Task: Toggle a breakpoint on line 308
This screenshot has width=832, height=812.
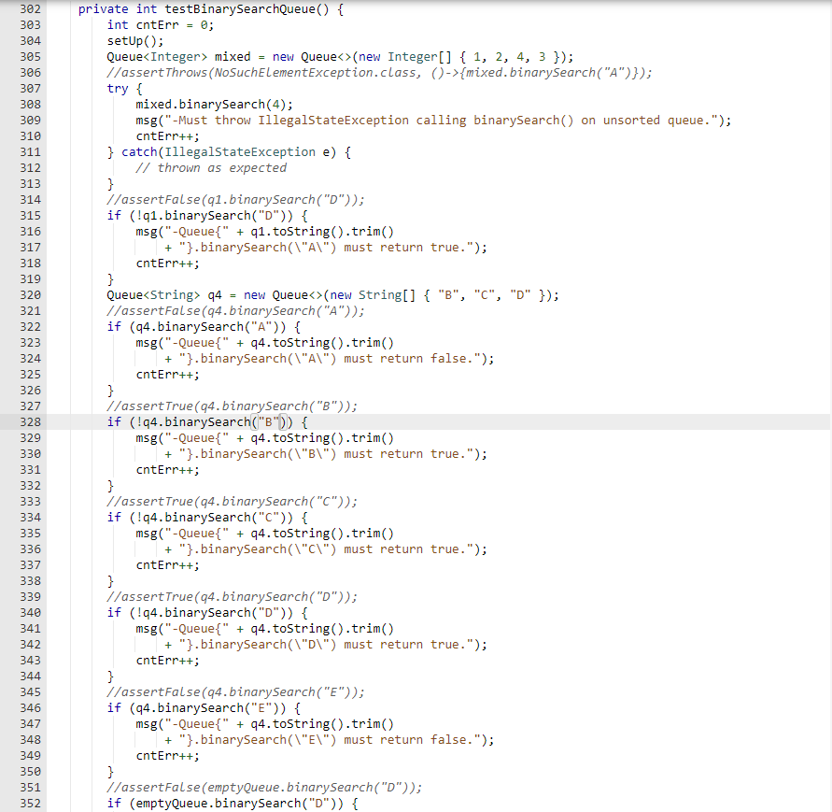Action: pos(30,104)
